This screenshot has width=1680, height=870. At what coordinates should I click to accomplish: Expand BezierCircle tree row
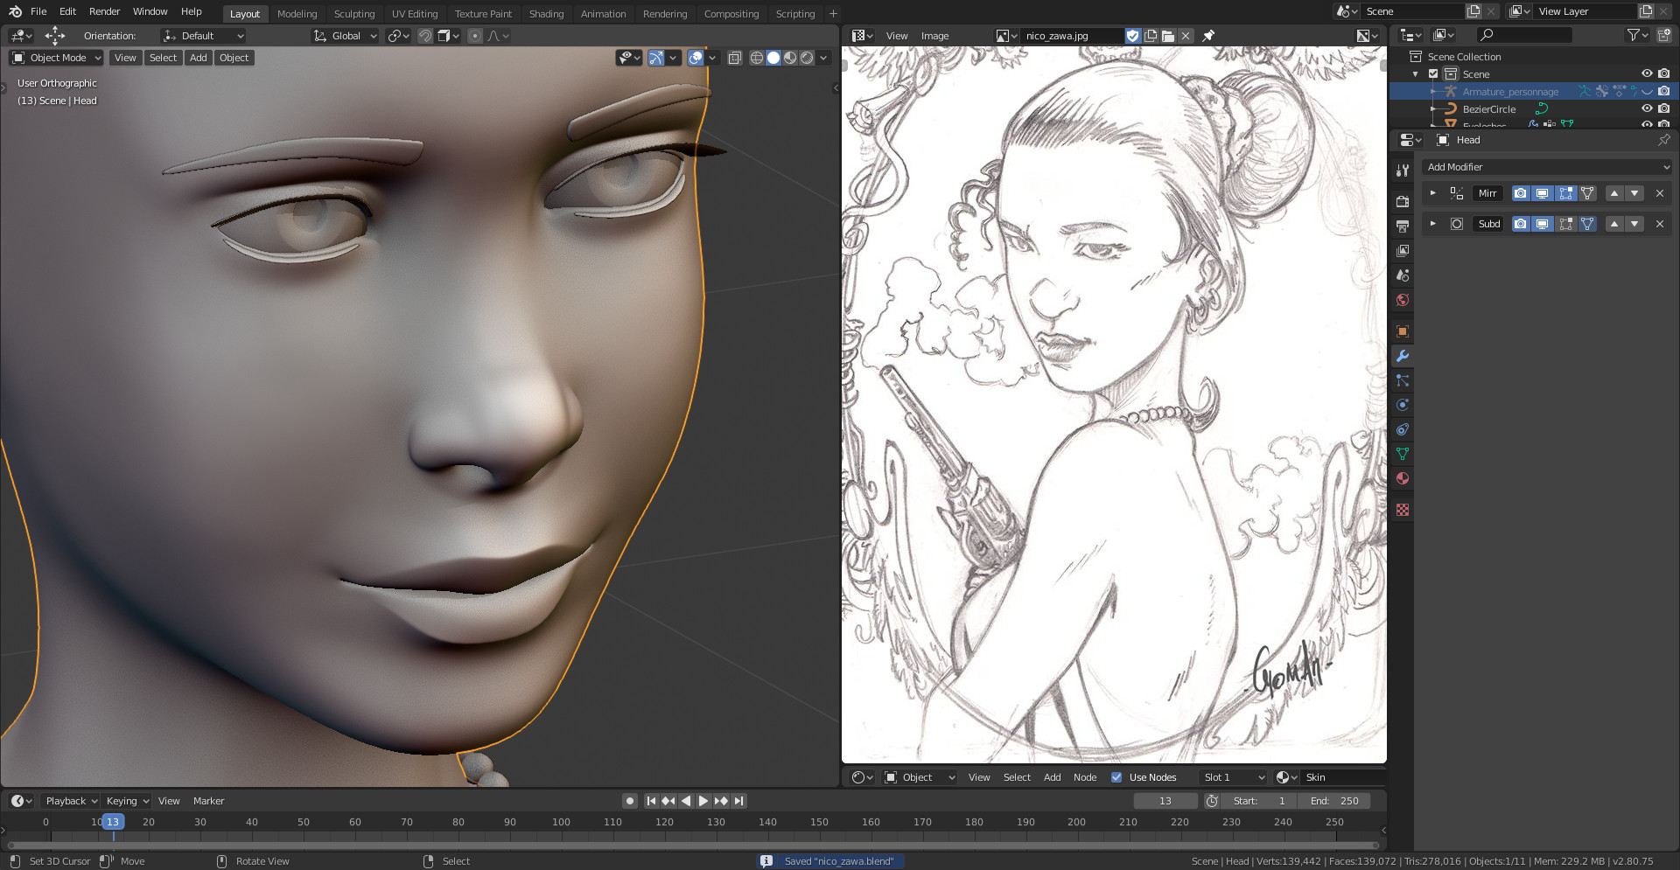tap(1432, 109)
